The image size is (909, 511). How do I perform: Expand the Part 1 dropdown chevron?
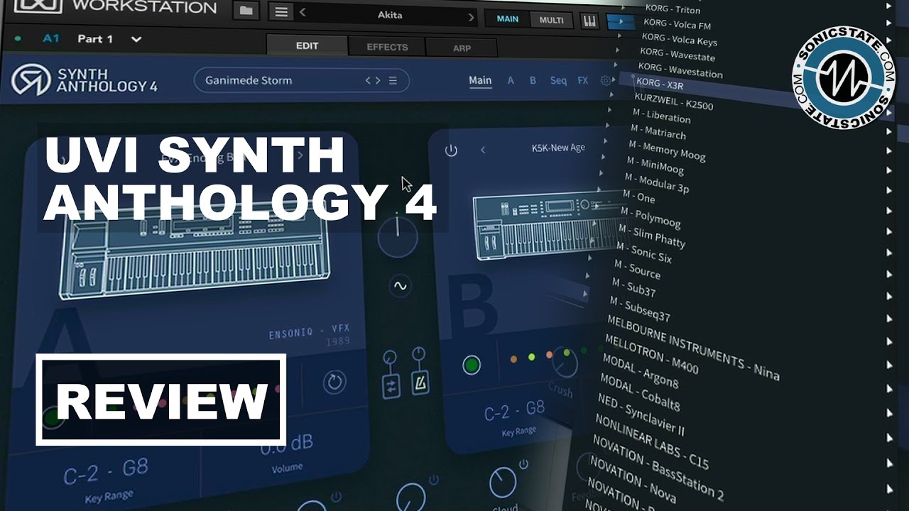point(136,39)
